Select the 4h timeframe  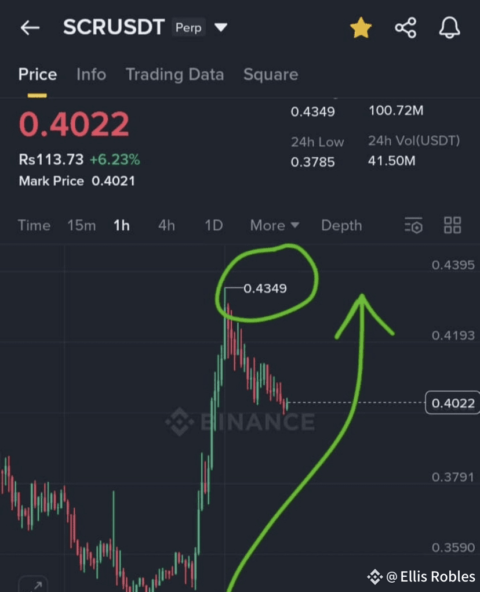coord(166,225)
